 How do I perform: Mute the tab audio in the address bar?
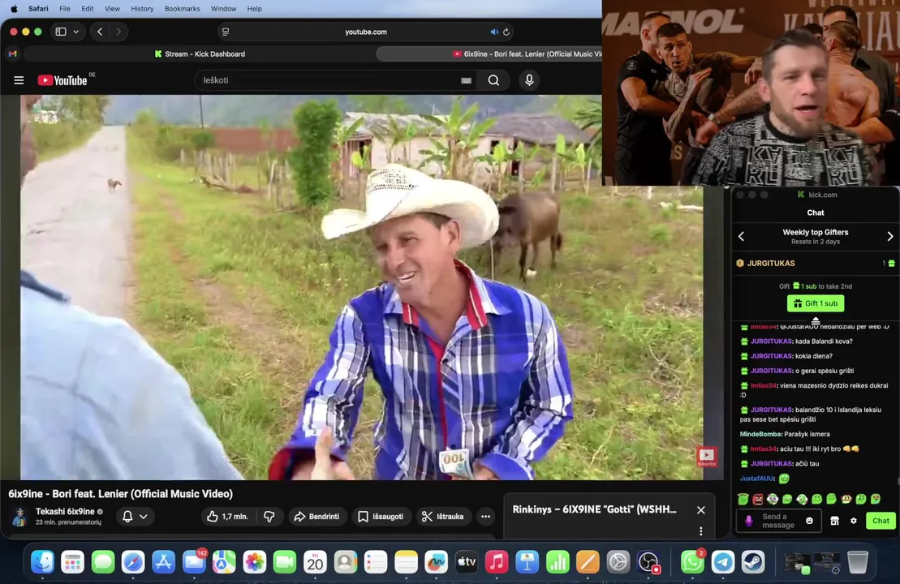(x=494, y=32)
